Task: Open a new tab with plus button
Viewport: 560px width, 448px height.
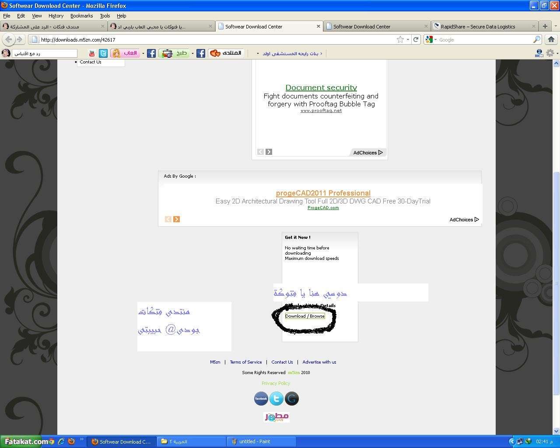Action: [x=545, y=26]
